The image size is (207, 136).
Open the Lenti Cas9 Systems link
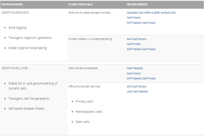(x=137, y=92)
